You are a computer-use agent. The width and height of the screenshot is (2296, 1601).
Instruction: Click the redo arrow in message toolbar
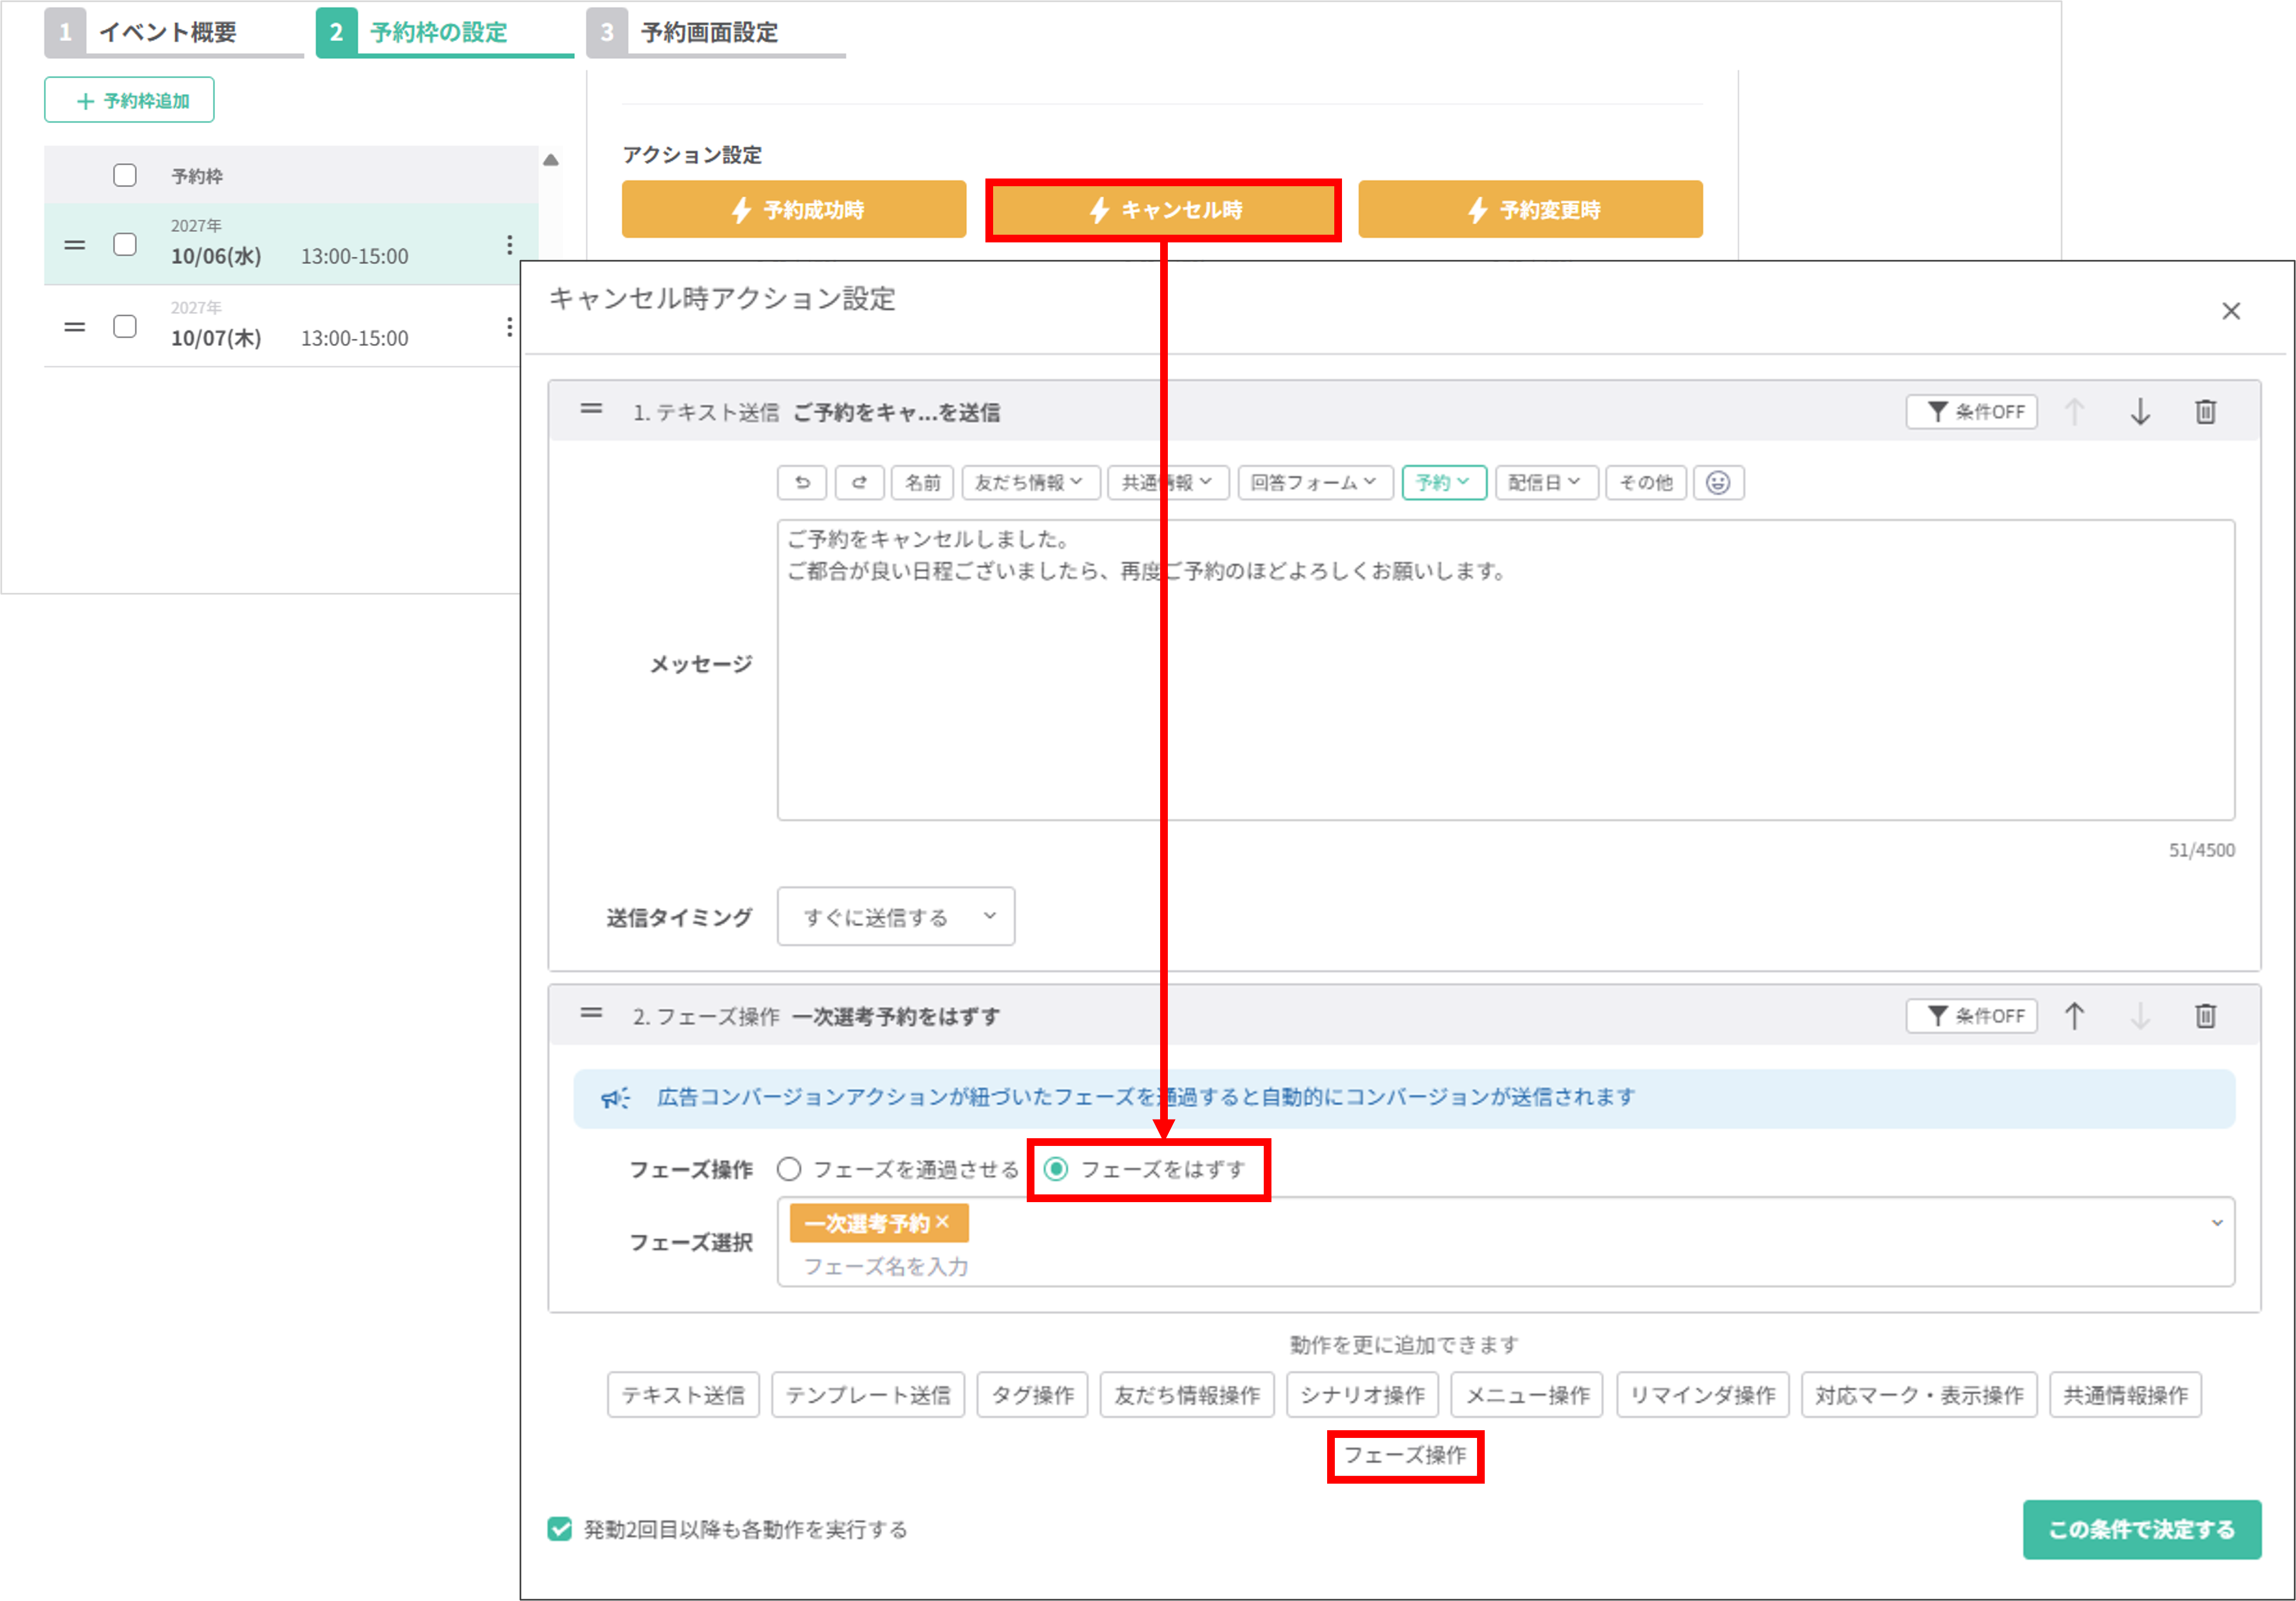tap(859, 483)
